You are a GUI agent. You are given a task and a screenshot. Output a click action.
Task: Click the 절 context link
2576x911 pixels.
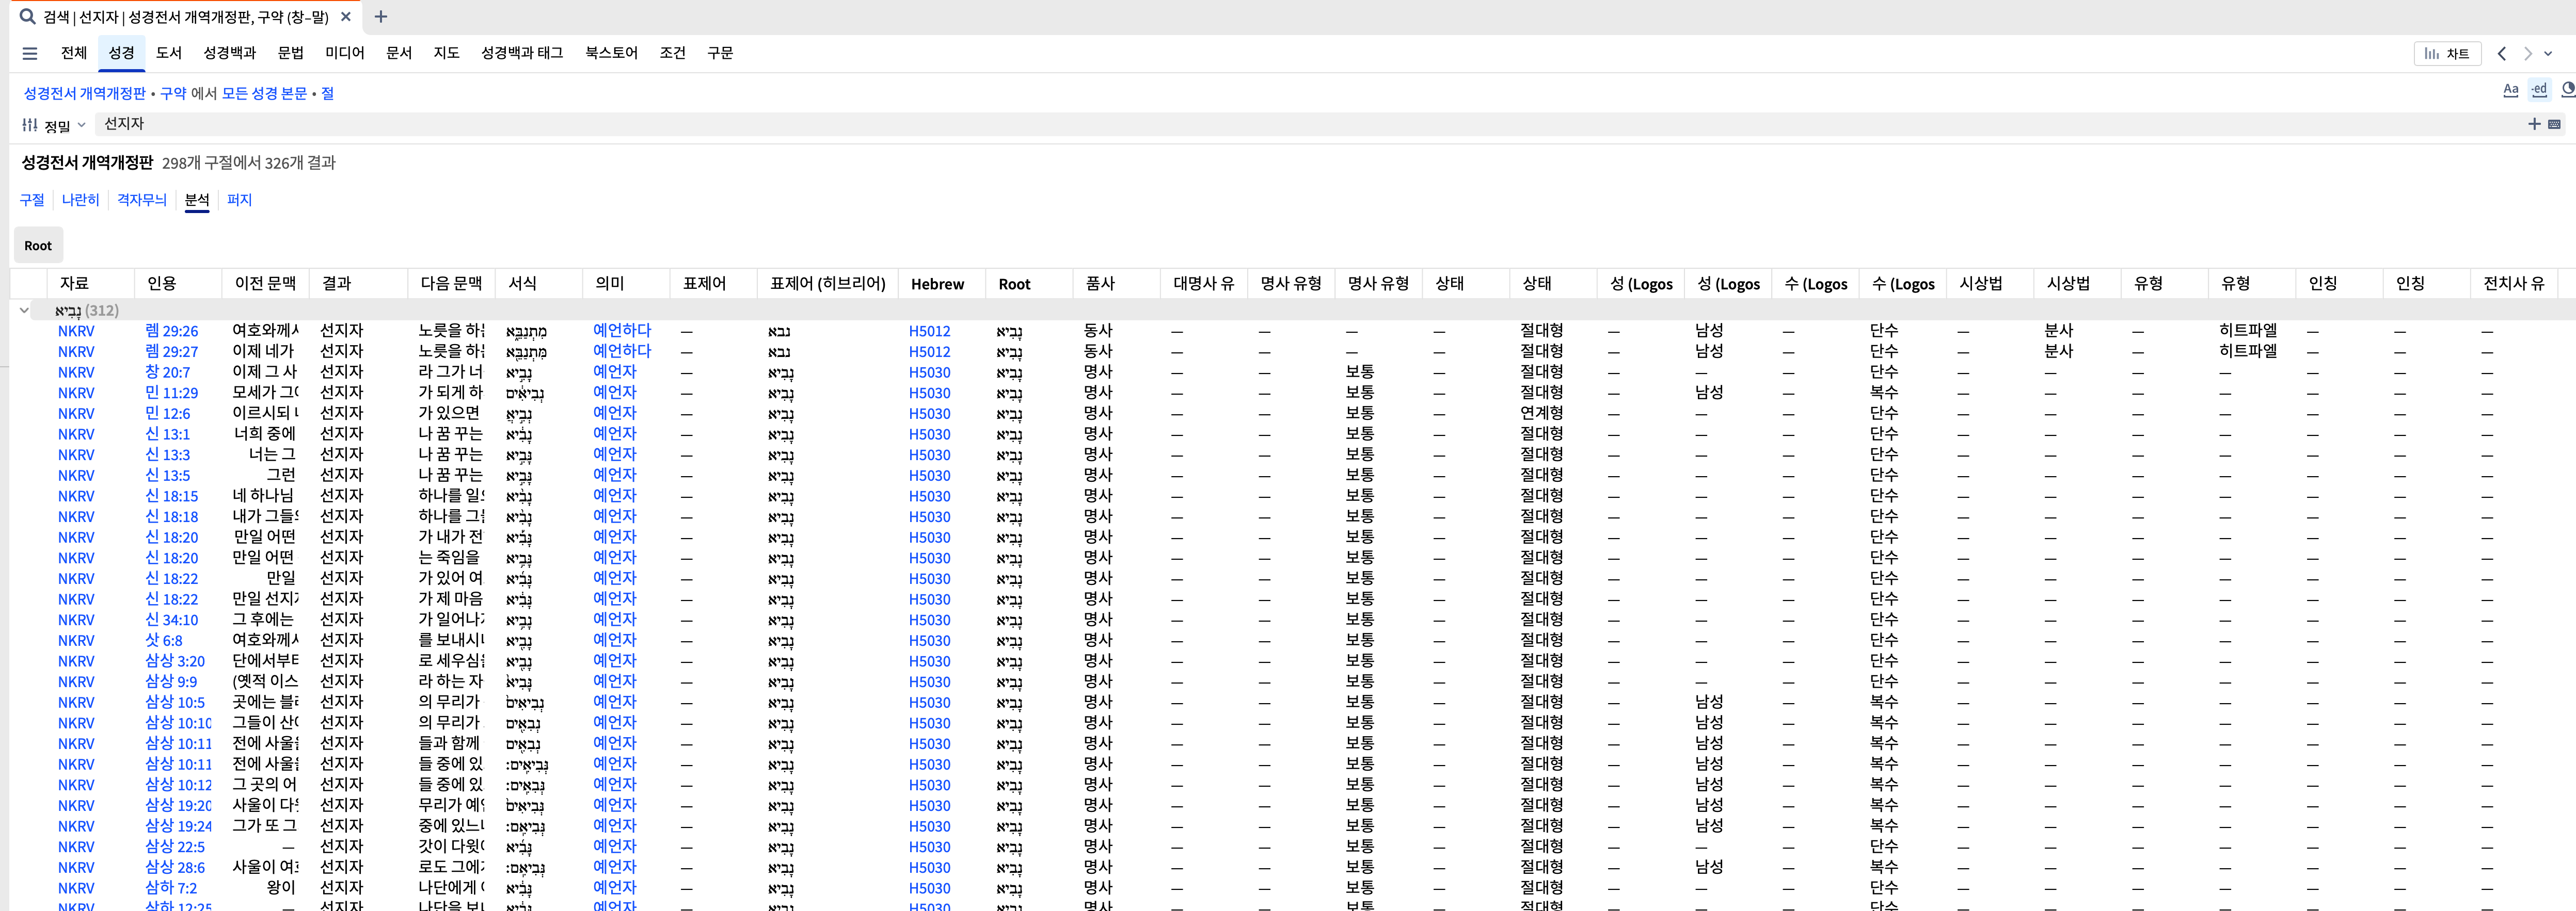pos(327,93)
